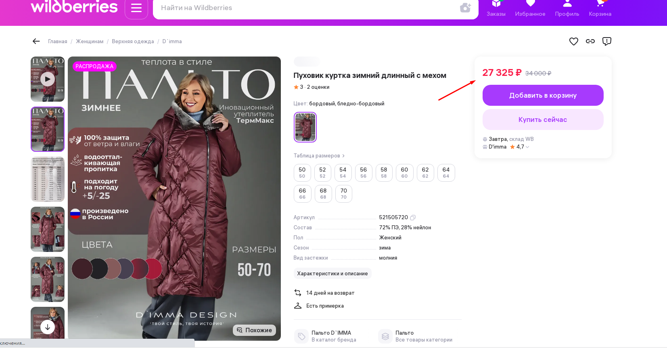Select size 54
Viewport: 667px width, 348px height.
(343, 173)
